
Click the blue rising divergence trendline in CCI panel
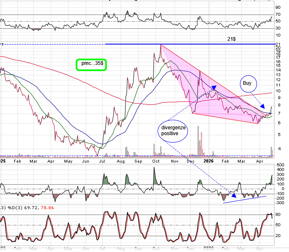(x=245, y=200)
